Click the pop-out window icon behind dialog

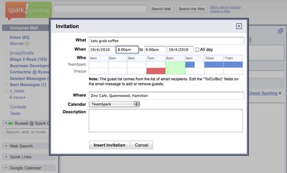[280, 31]
